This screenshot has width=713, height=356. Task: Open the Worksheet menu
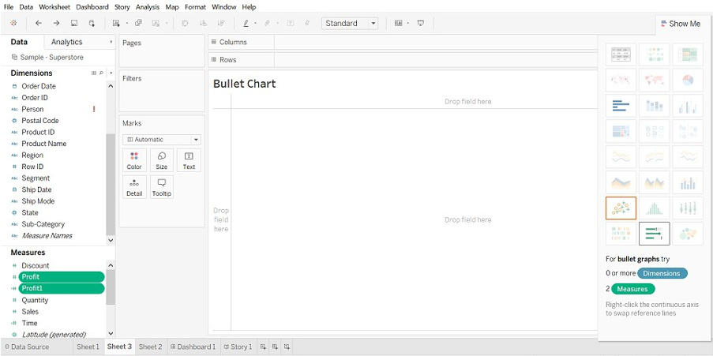tap(54, 7)
